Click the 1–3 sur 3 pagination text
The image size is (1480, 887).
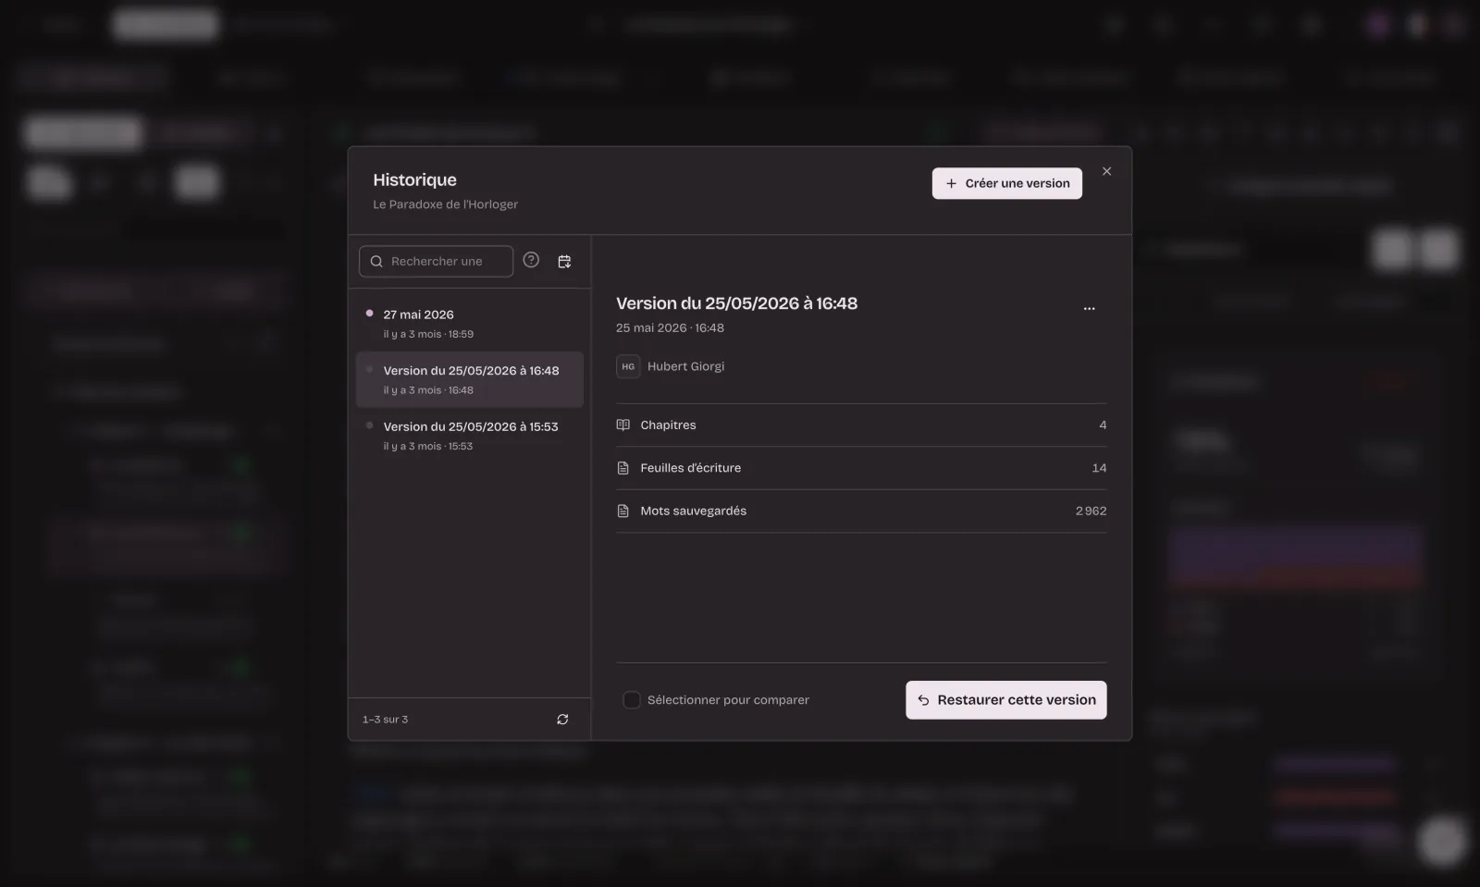(385, 719)
